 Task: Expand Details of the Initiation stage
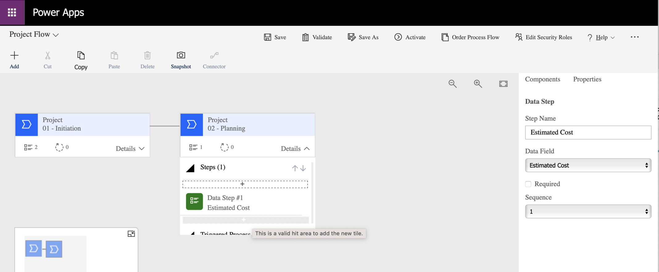click(130, 148)
